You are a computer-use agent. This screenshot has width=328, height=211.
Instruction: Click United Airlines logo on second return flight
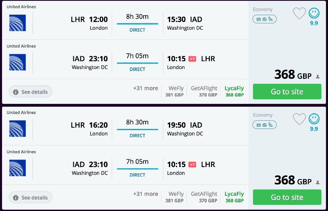(18, 168)
